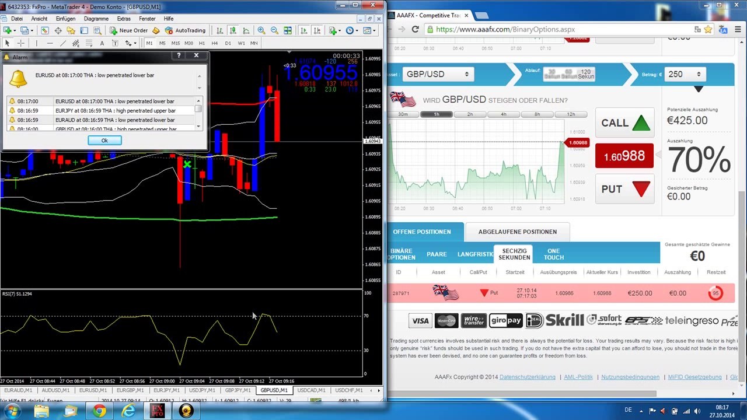Open the Market Watch panel icon
The height and width of the screenshot is (420, 747).
coord(45,30)
